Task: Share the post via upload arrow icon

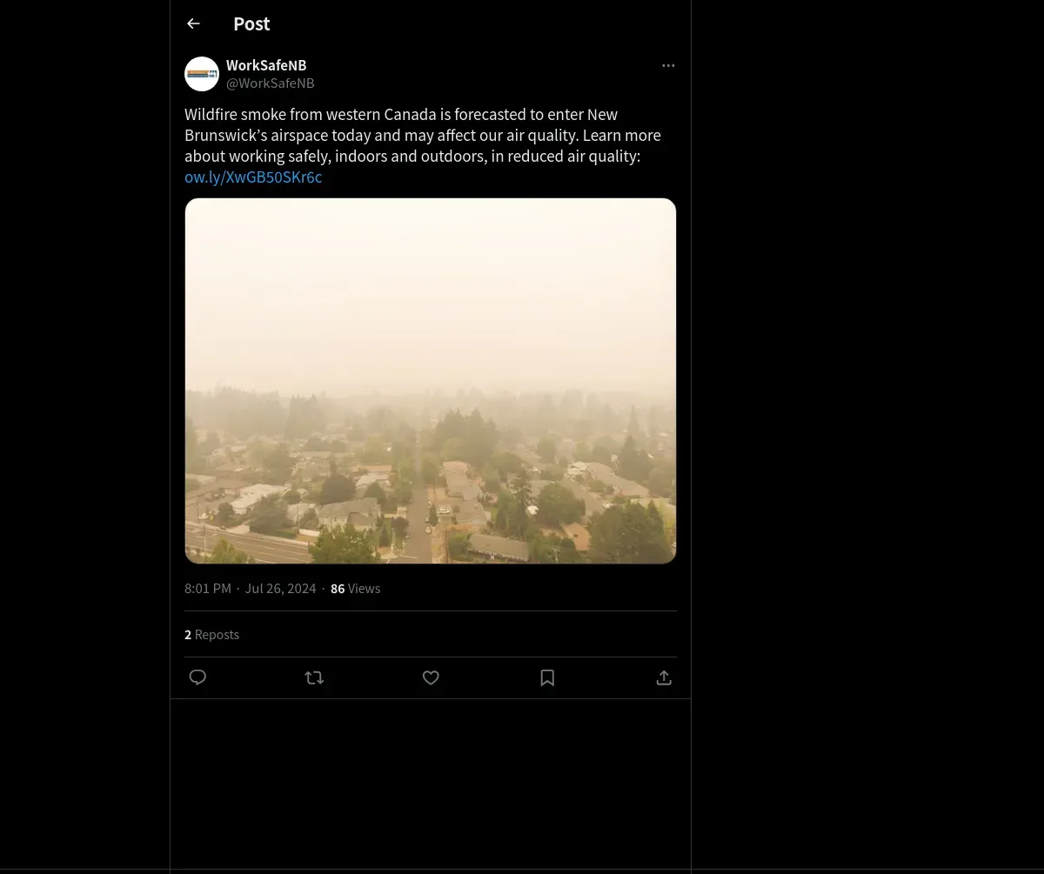Action: (x=664, y=677)
